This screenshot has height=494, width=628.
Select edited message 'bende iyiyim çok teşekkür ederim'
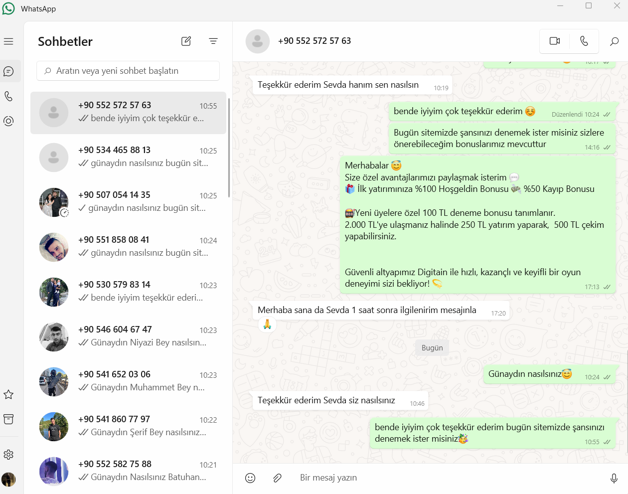tap(502, 112)
